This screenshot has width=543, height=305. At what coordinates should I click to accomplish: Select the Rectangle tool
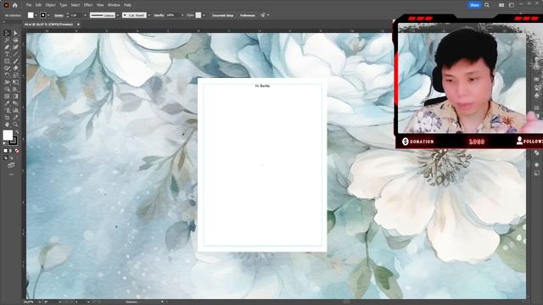pyautogui.click(x=7, y=61)
